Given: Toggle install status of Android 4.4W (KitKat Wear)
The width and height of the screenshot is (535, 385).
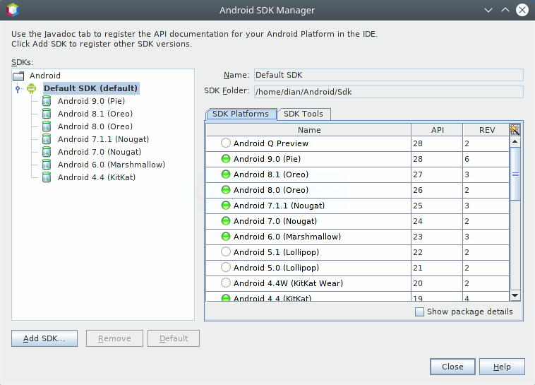Looking at the screenshot, I should click(x=226, y=283).
